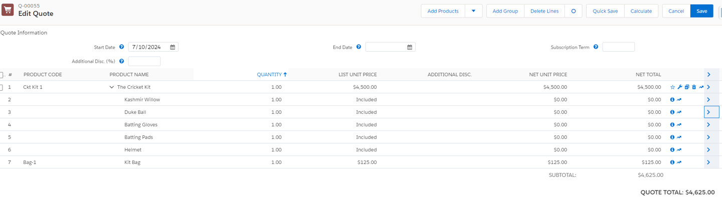Open the Start Date calendar picker icon

(172, 47)
